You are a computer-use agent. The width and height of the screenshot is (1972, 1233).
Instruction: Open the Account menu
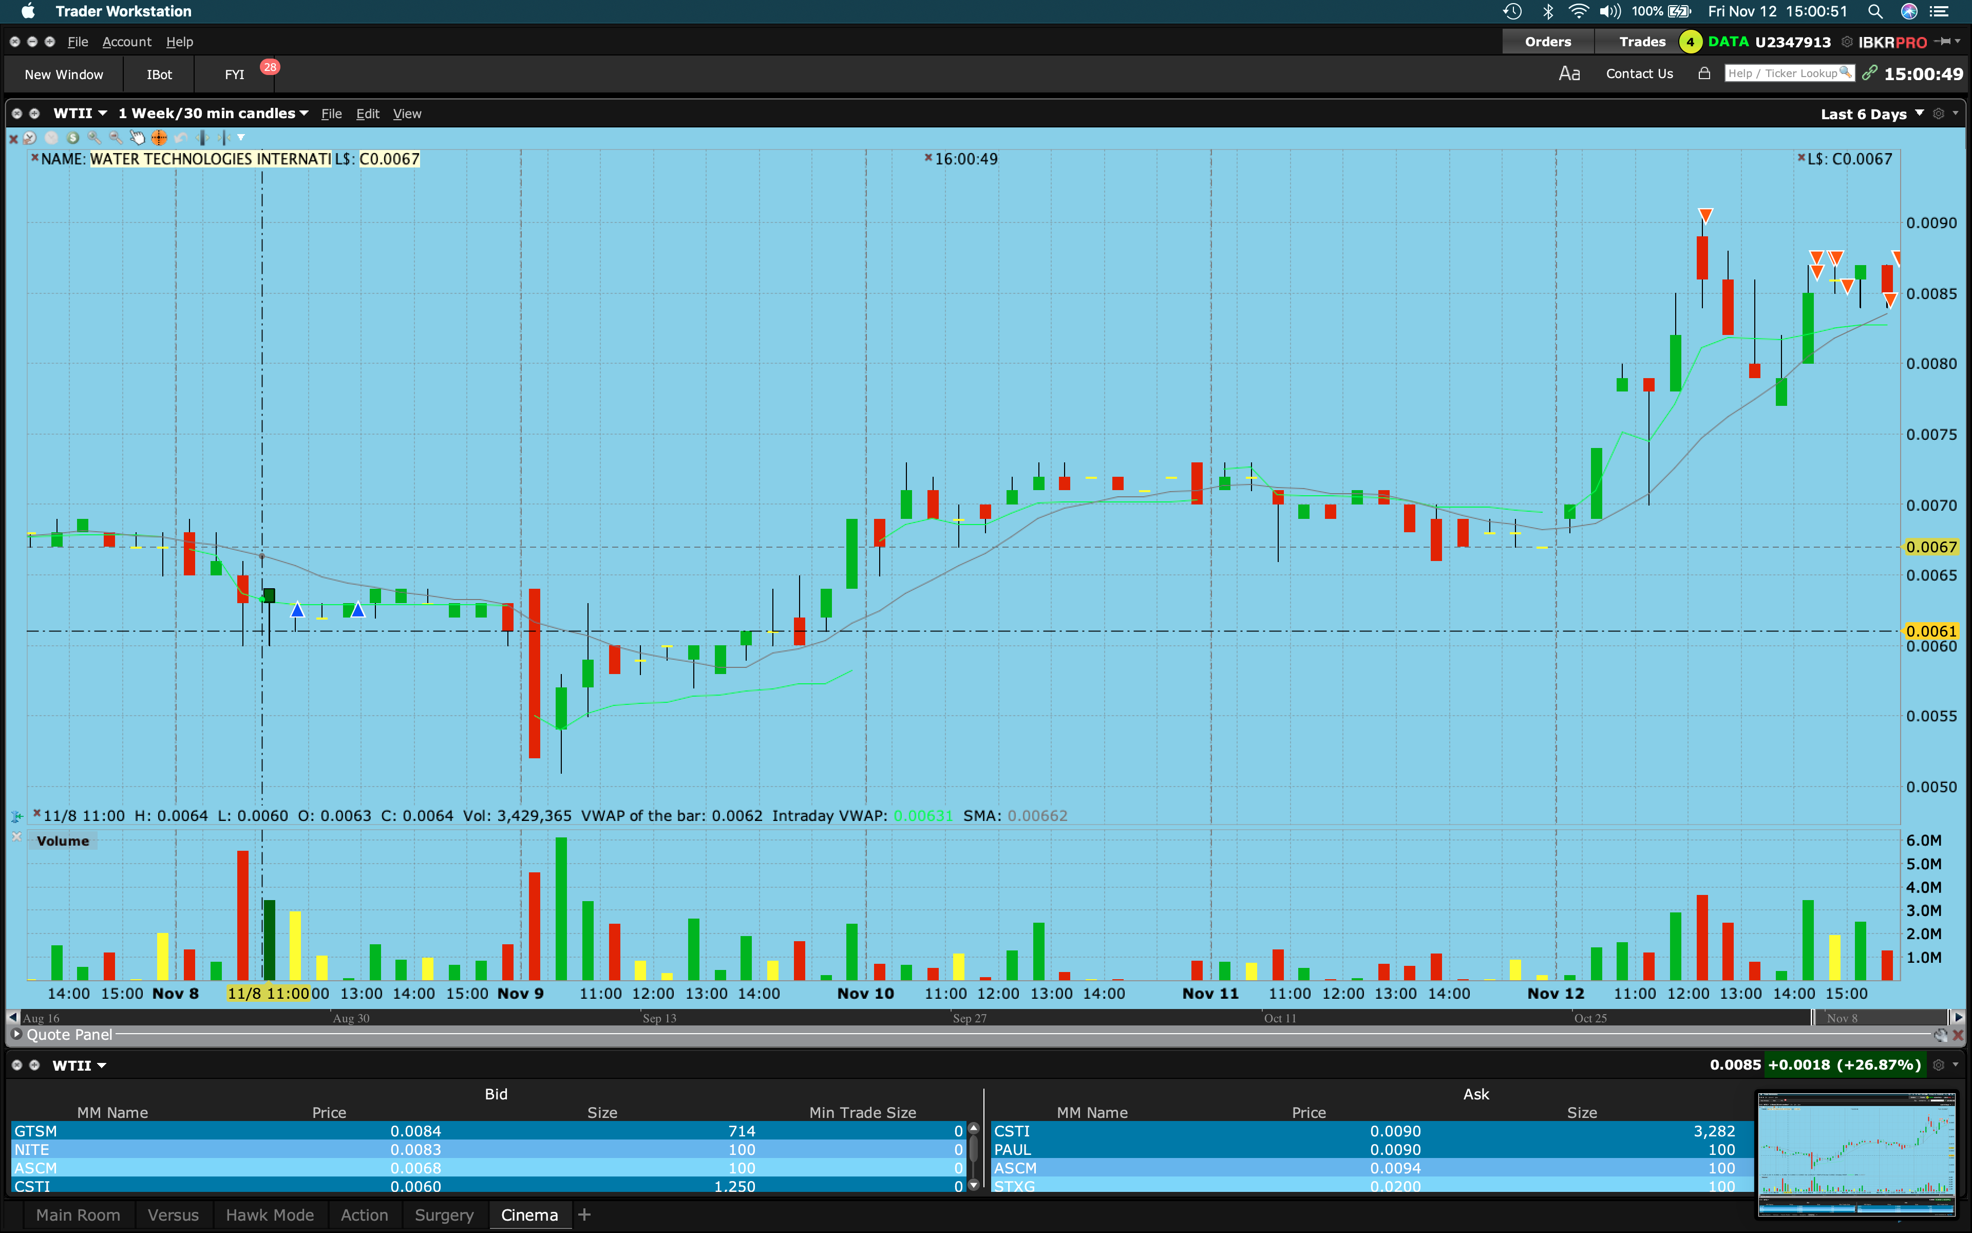126,42
